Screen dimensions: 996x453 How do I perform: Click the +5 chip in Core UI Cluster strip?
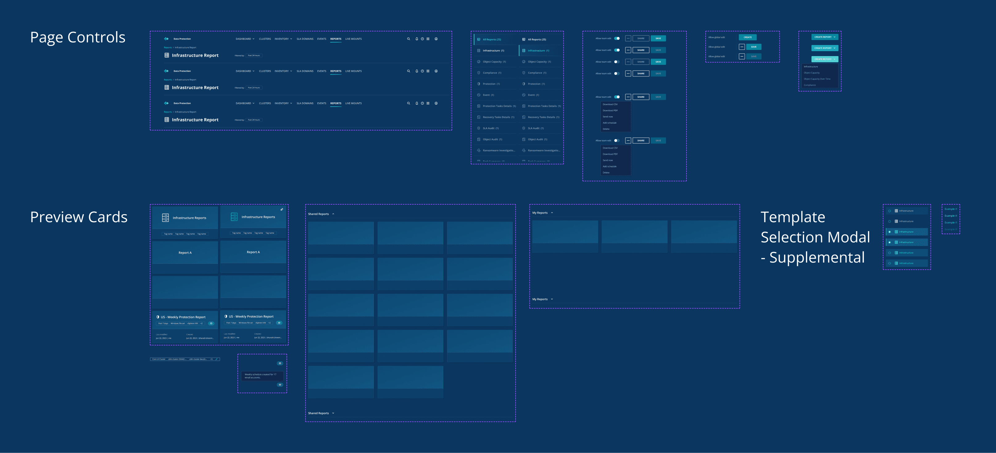coord(211,359)
